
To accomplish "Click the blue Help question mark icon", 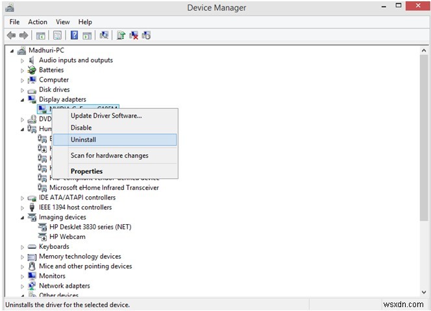I will click(x=74, y=35).
